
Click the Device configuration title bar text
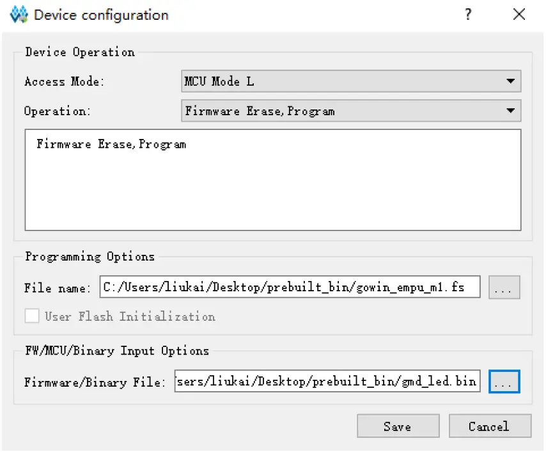(102, 14)
